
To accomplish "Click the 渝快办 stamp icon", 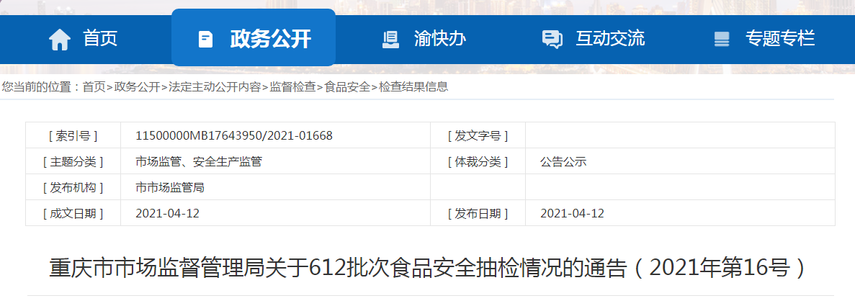I will pyautogui.click(x=390, y=40).
